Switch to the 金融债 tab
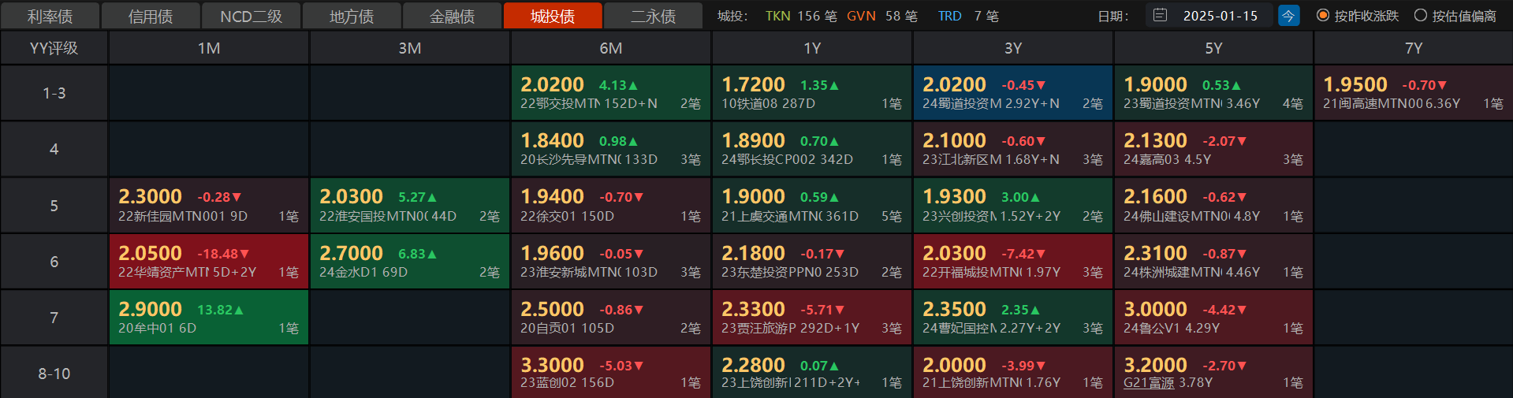 point(452,16)
